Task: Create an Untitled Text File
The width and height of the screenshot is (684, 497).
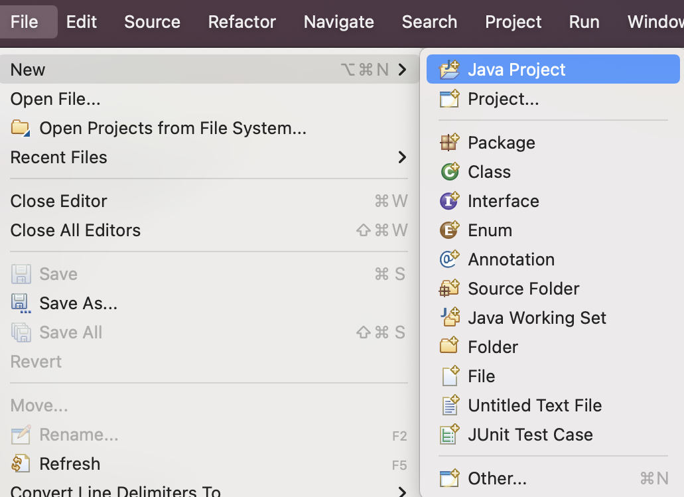Action: click(534, 405)
